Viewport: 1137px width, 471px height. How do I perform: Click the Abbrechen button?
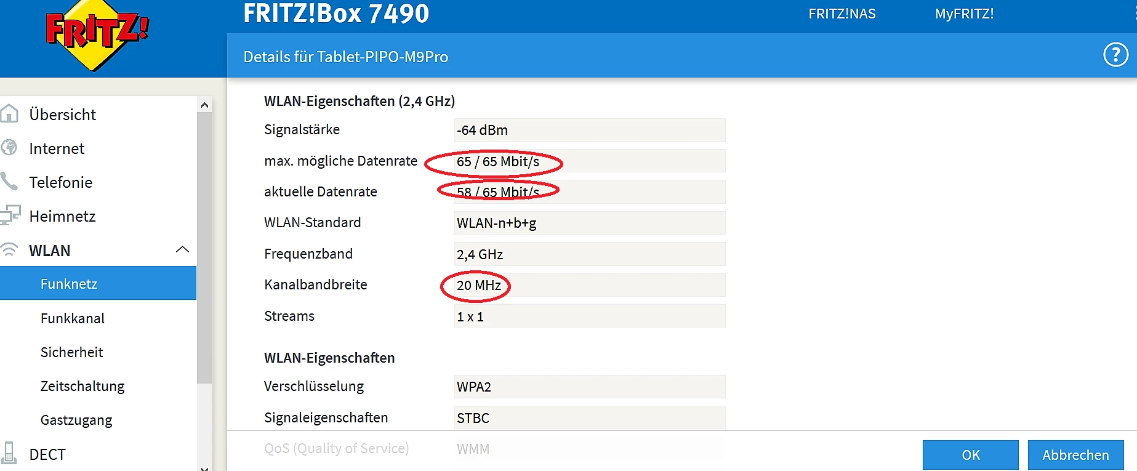coord(1075,455)
